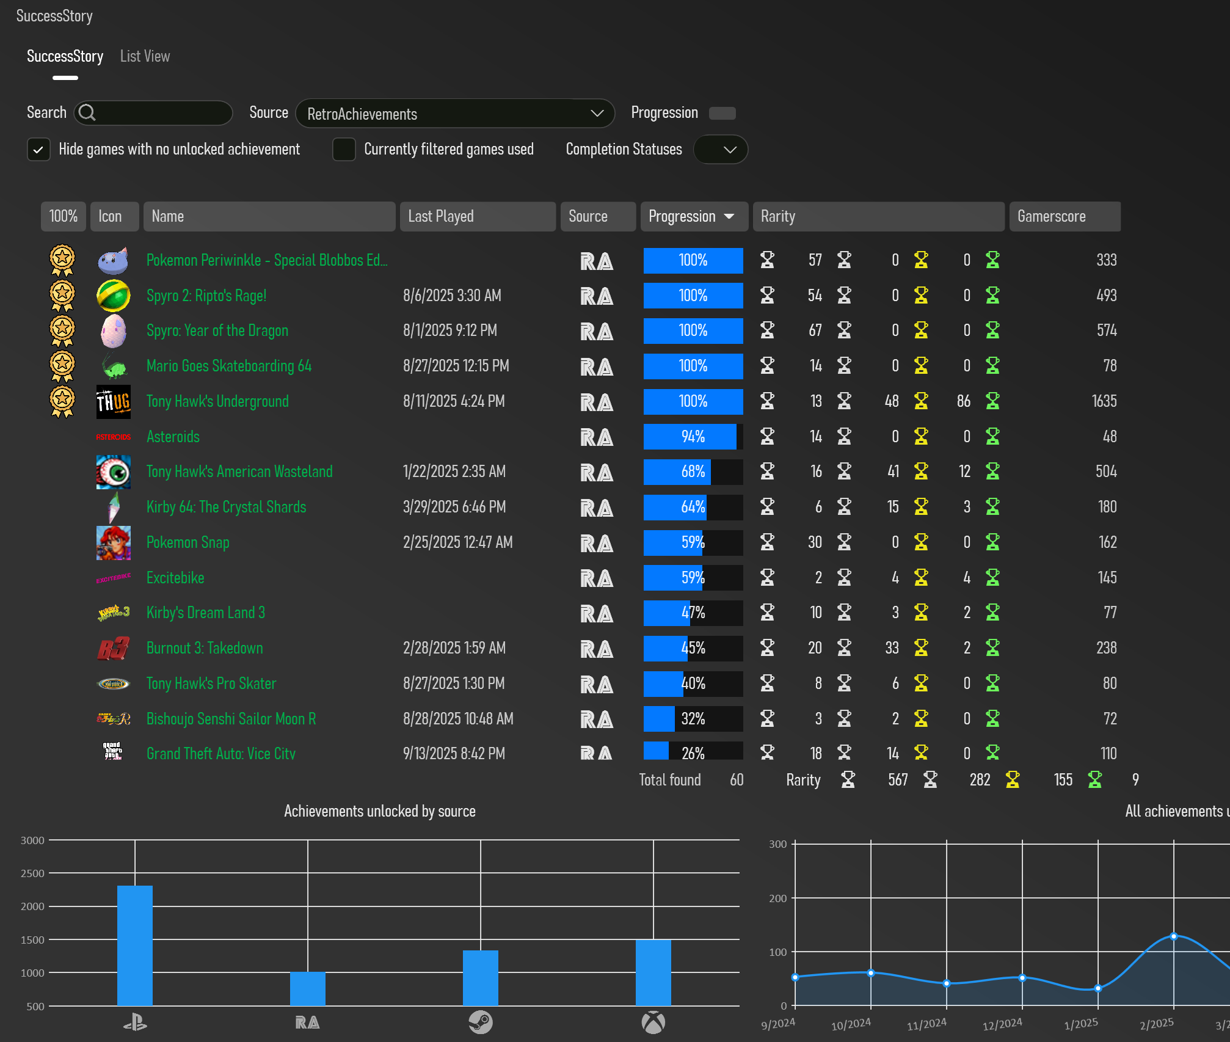Click the Spyro 2 green ball icon
The width and height of the screenshot is (1230, 1042).
click(x=113, y=296)
